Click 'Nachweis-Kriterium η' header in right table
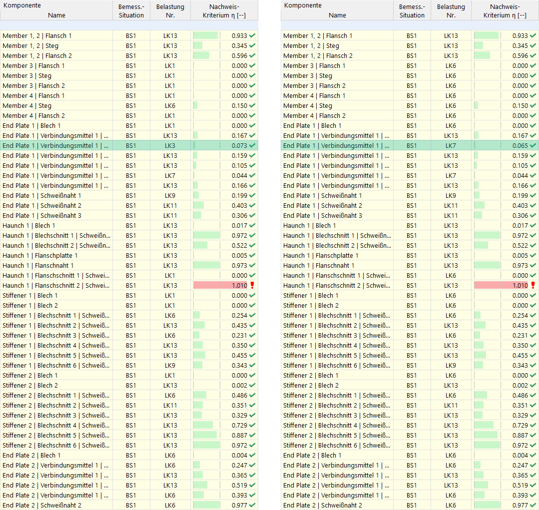 [505, 10]
